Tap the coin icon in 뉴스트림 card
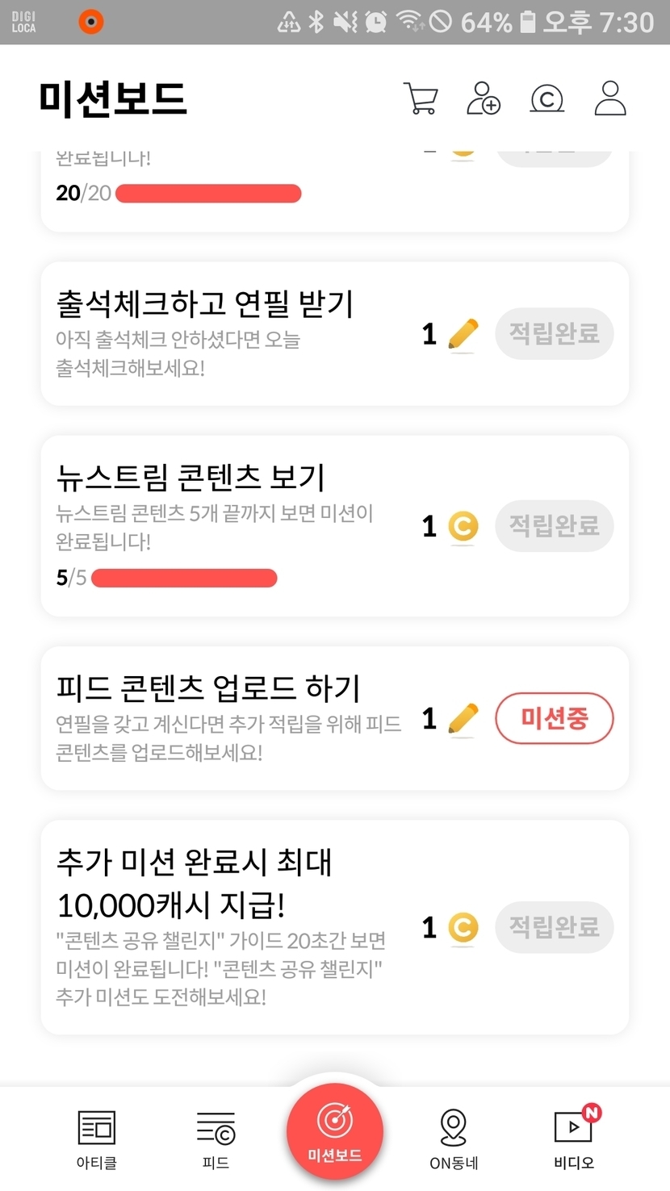This screenshot has width=670, height=1191. point(463,527)
